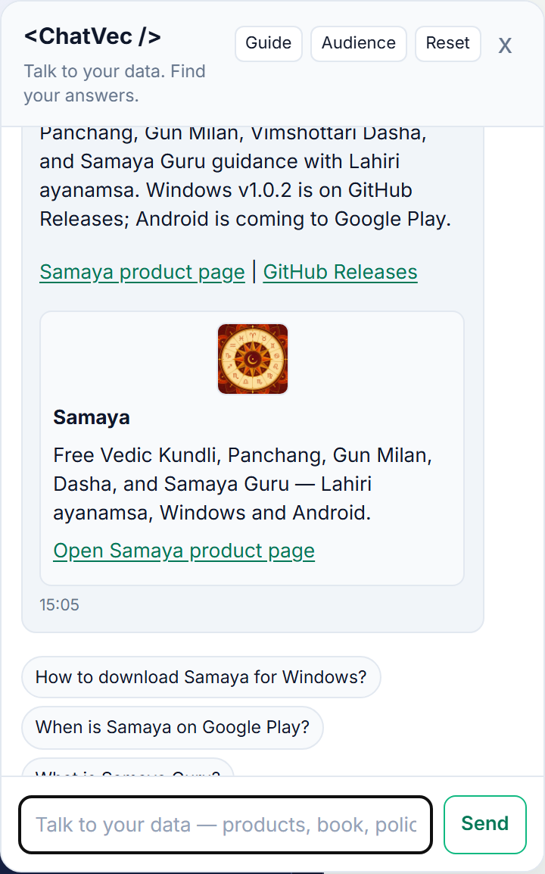
Task: Open the Samaya product page link
Action: click(x=142, y=272)
